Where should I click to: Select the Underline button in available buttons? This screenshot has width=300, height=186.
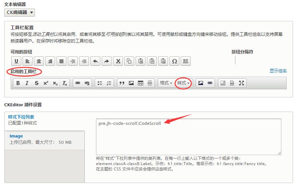click(x=16, y=61)
